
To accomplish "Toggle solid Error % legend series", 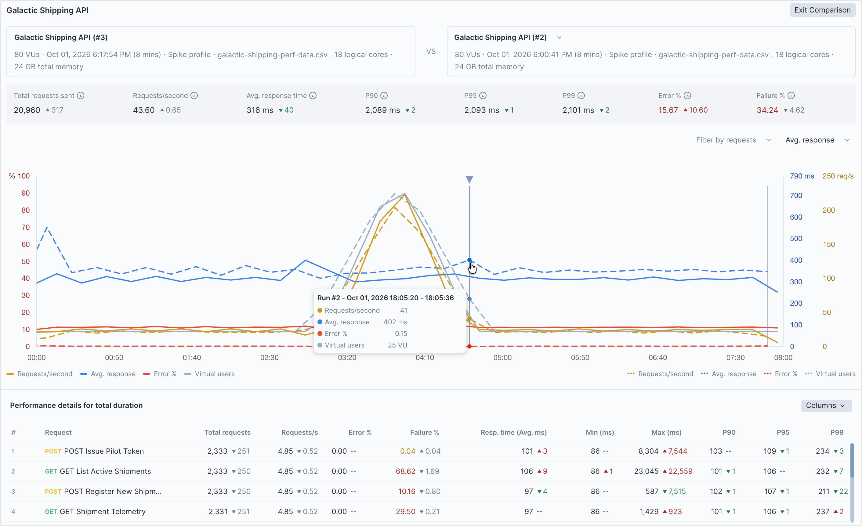I will (160, 374).
